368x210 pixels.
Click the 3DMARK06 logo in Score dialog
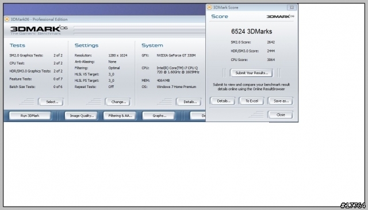coord(280,16)
